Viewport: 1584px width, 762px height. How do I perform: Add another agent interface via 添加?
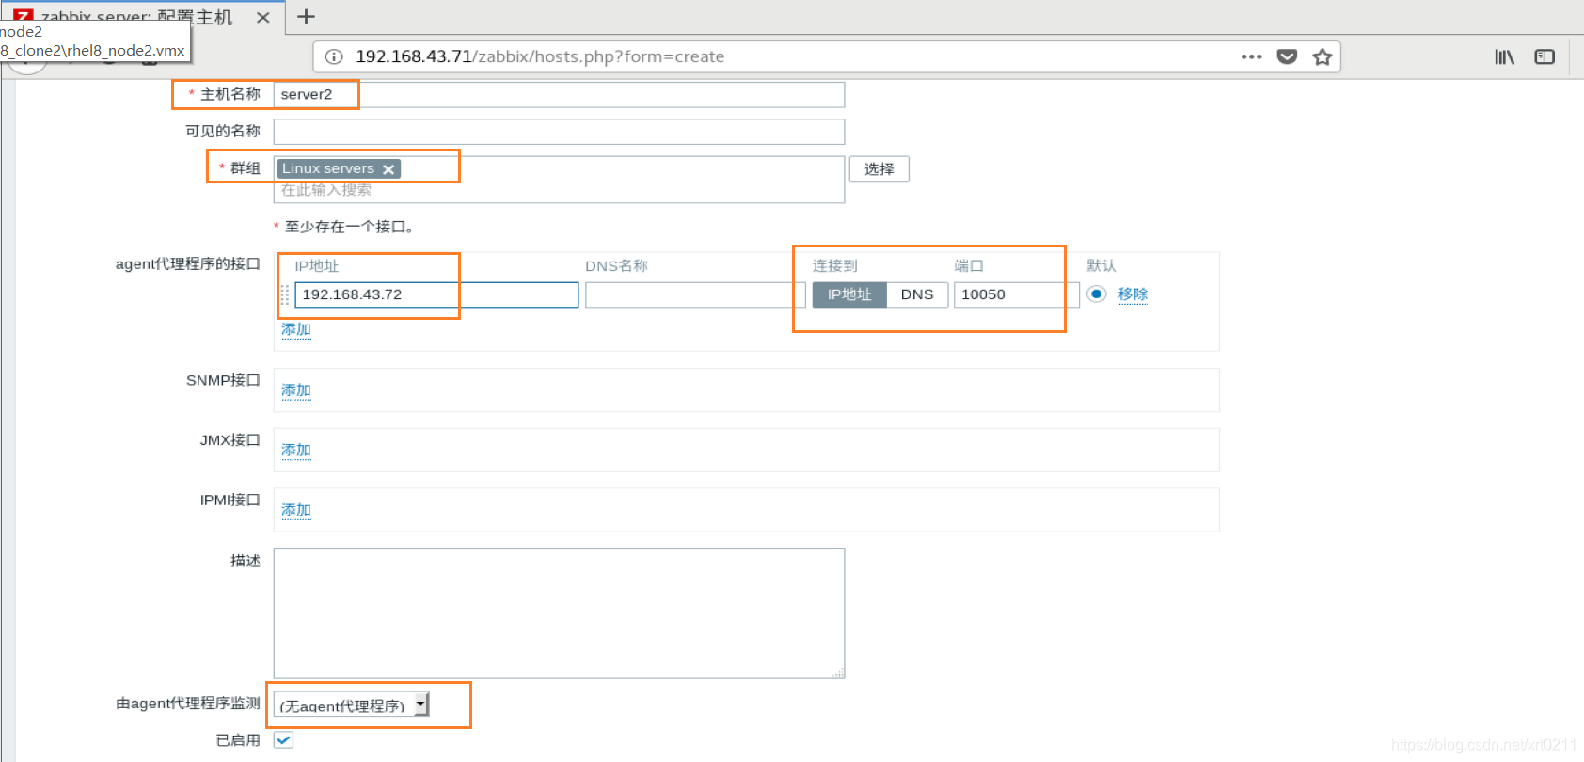pyautogui.click(x=296, y=329)
